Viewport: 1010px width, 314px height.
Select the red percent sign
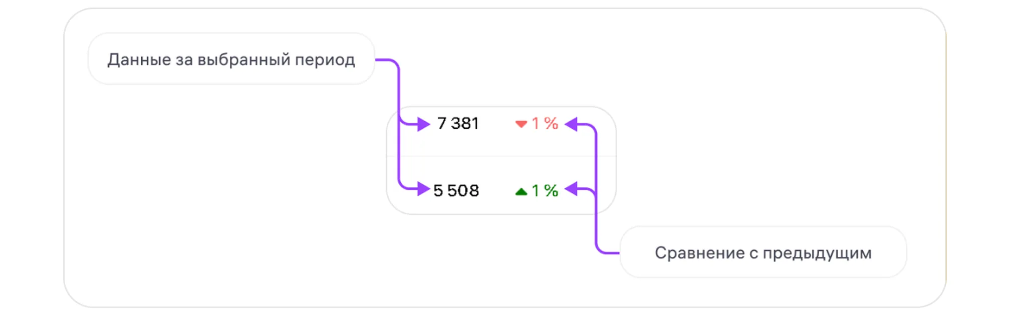point(551,123)
